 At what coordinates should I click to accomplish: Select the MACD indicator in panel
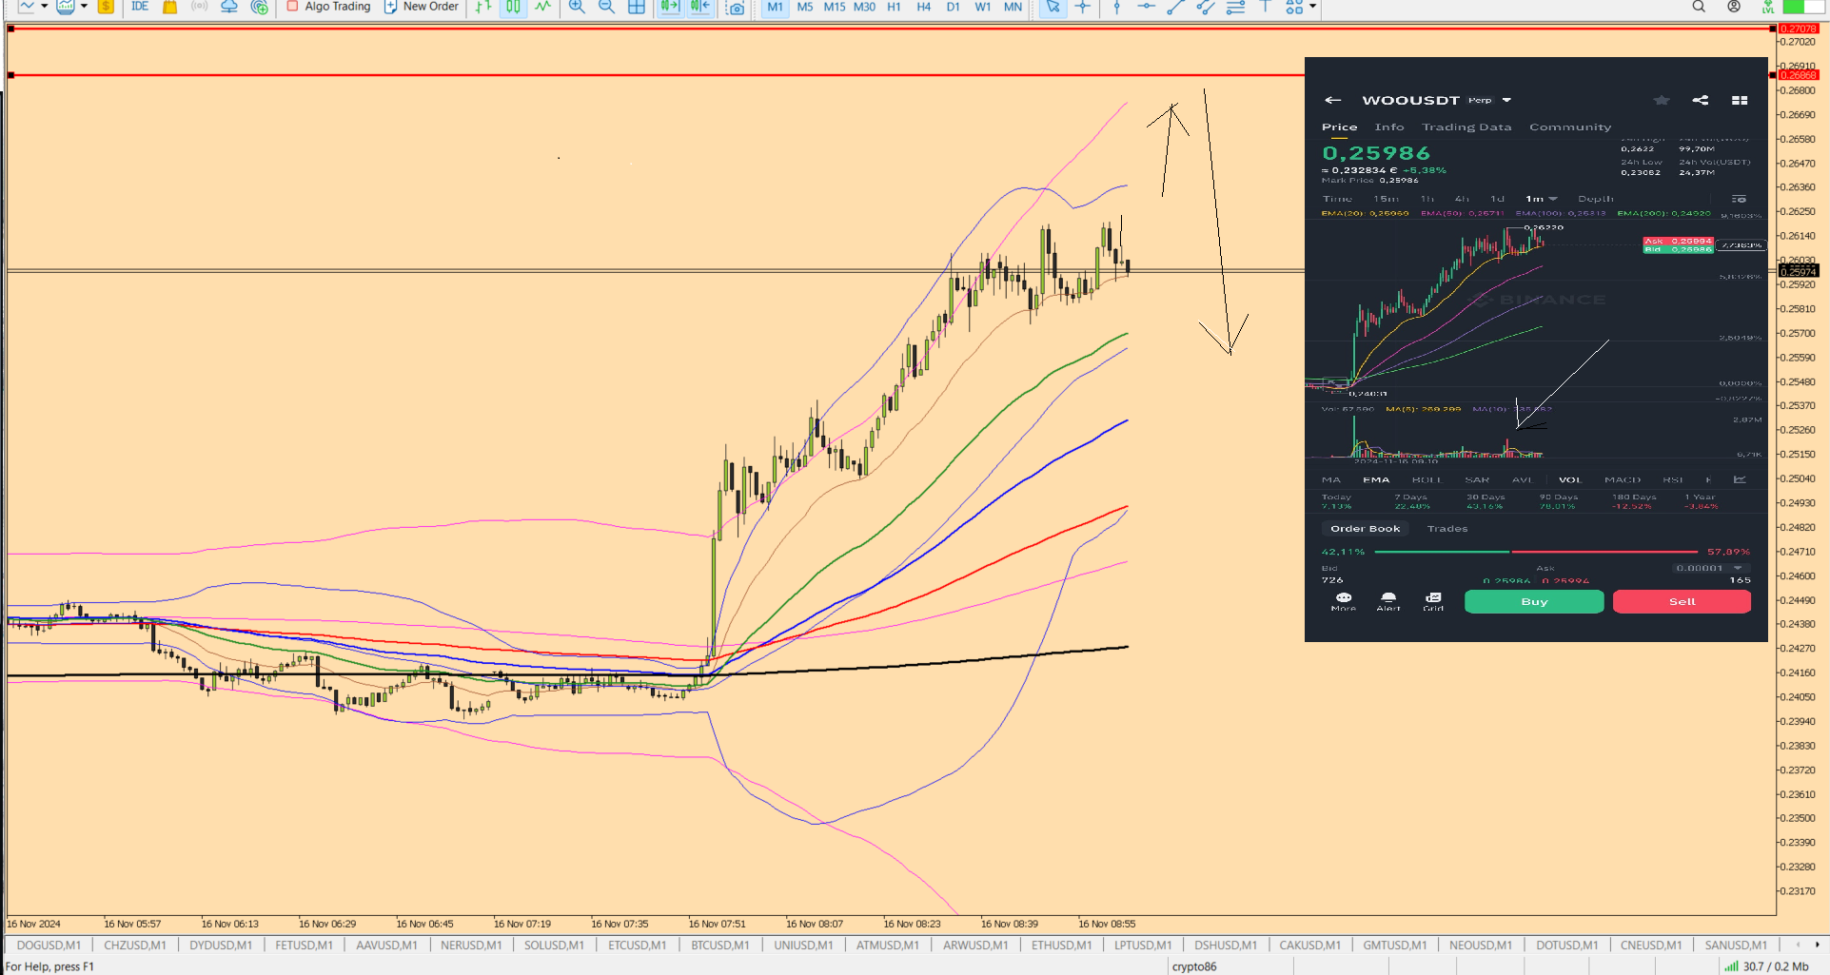tap(1623, 480)
